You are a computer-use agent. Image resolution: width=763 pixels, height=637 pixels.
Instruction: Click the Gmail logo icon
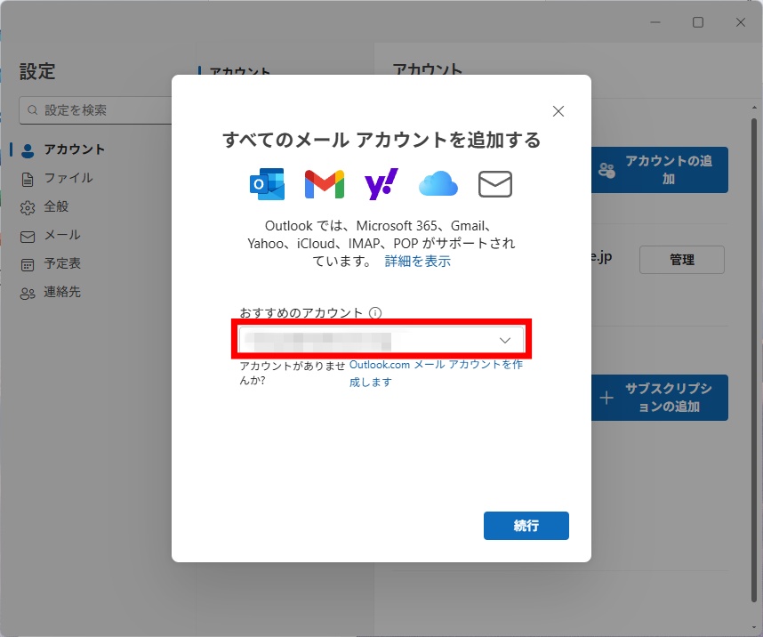(x=324, y=184)
